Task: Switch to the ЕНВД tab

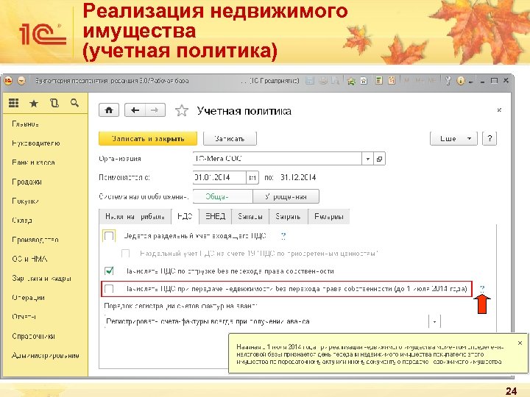Action: click(215, 217)
